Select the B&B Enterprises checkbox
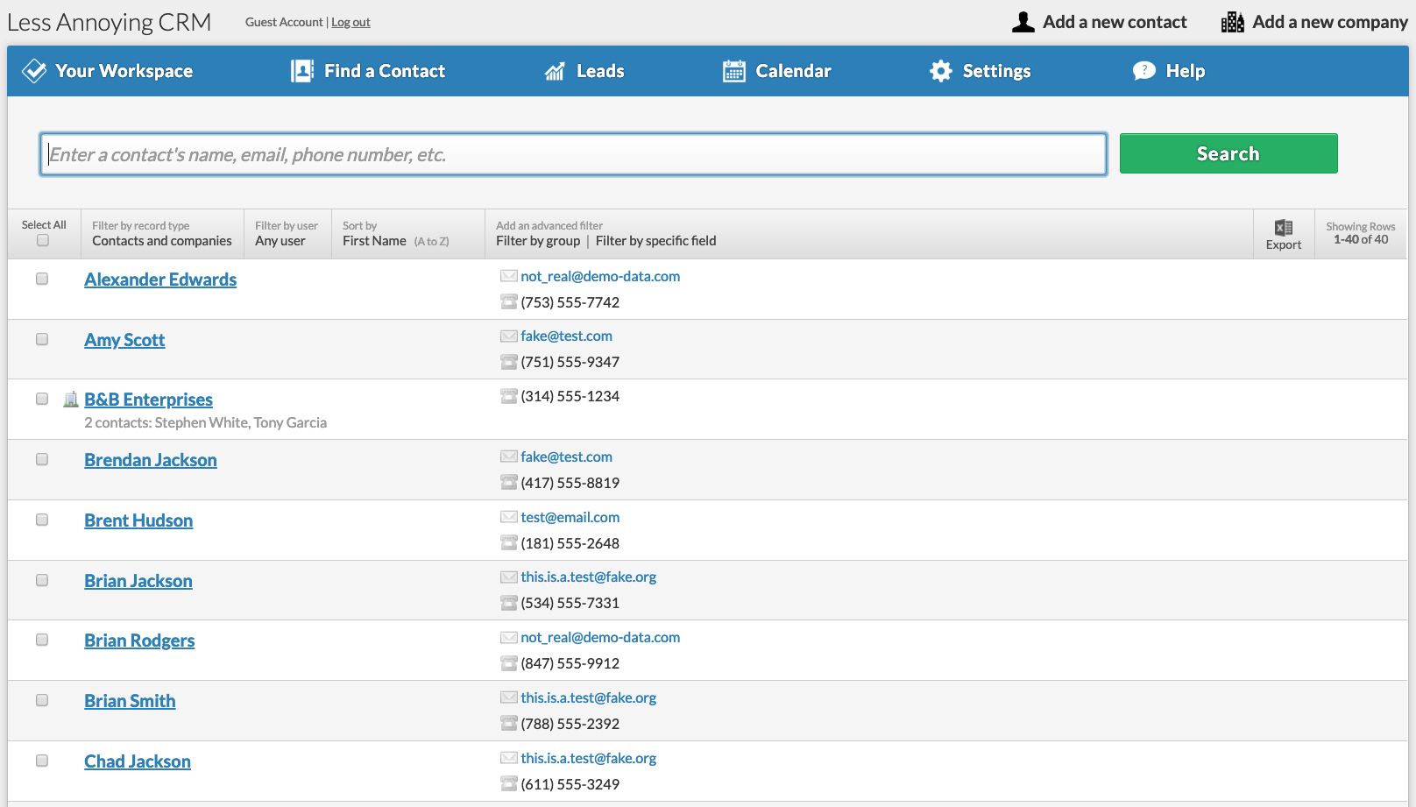The height and width of the screenshot is (807, 1416). (x=42, y=399)
